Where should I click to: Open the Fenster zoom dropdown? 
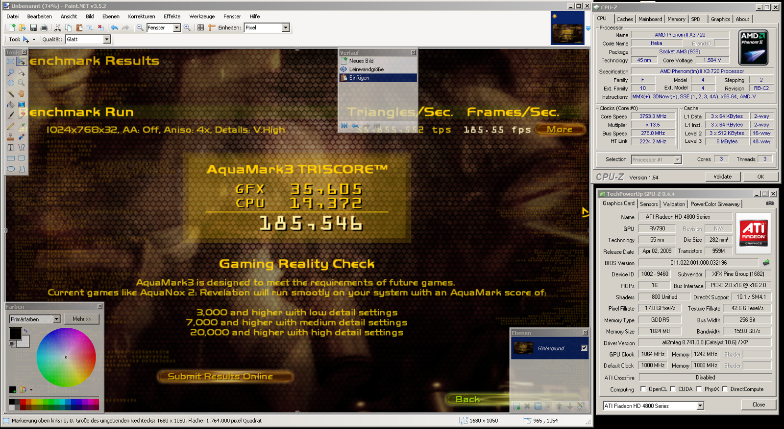pyautogui.click(x=177, y=28)
